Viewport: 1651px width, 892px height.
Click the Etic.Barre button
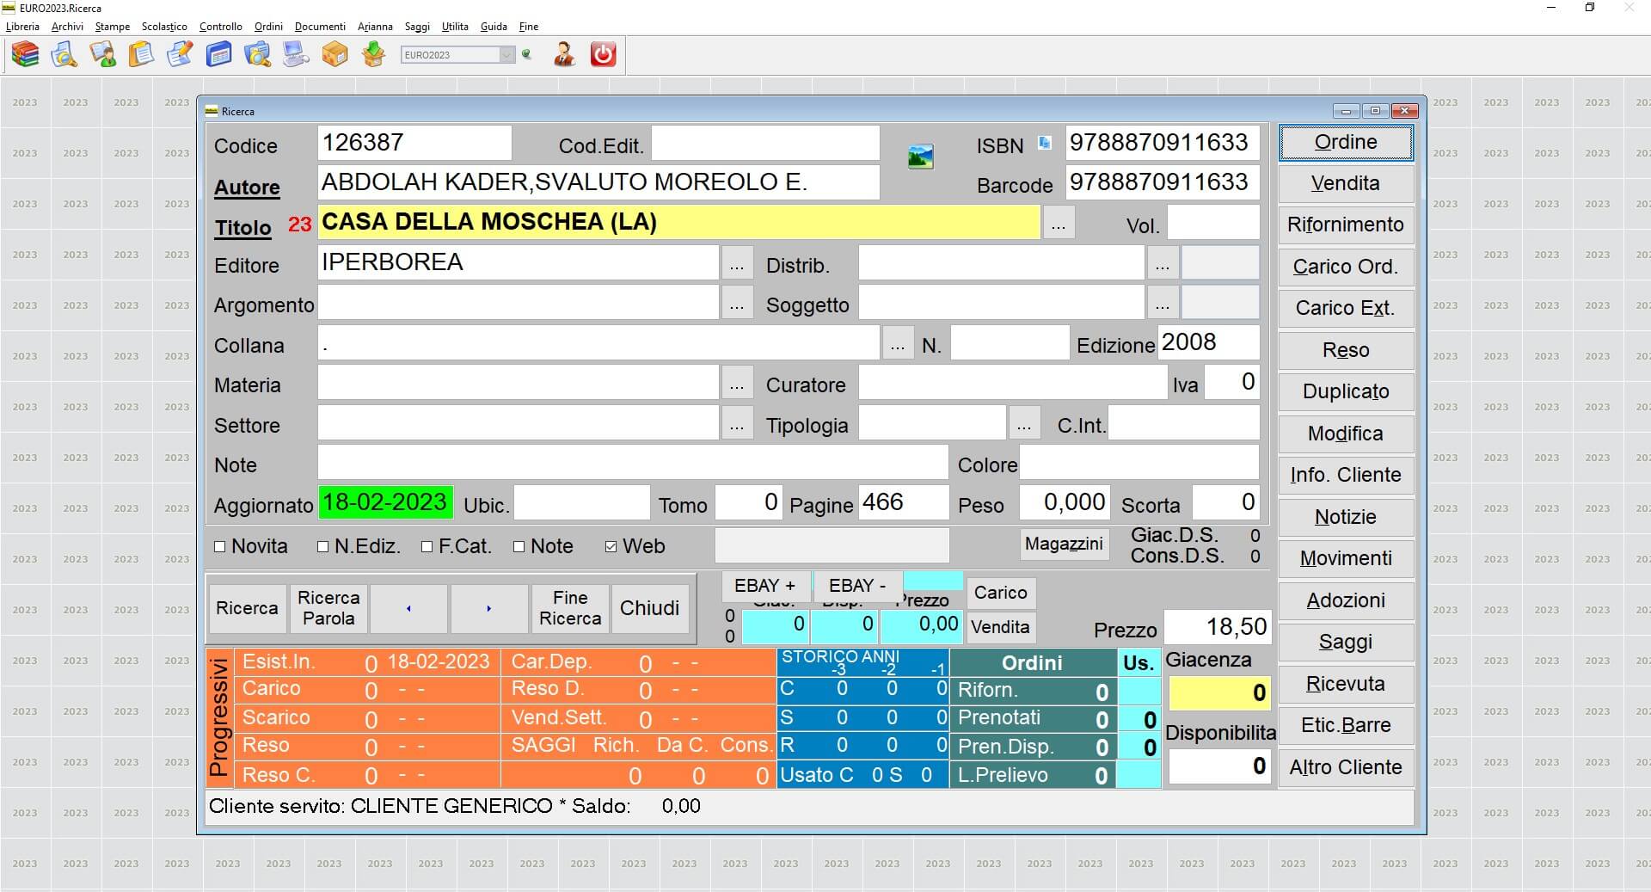click(1346, 726)
